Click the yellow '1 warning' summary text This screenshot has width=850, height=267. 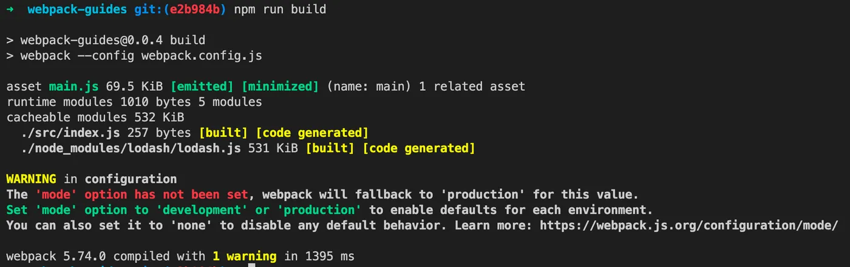244,256
